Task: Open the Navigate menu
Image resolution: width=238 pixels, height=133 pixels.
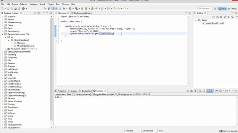Action: [x=33, y=4]
